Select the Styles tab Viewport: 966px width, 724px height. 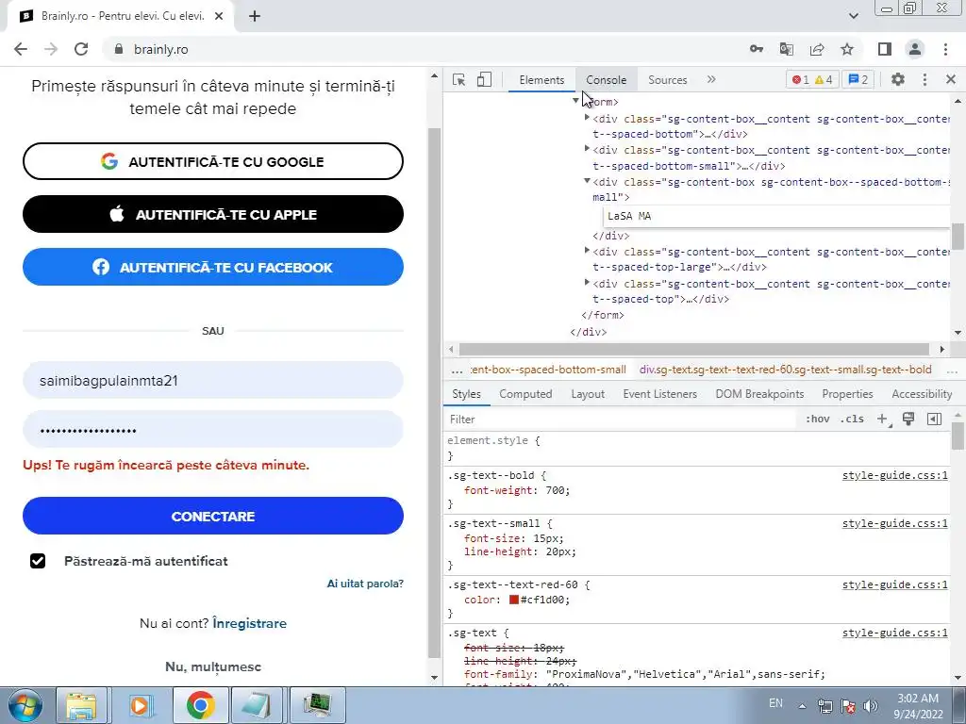pos(466,394)
